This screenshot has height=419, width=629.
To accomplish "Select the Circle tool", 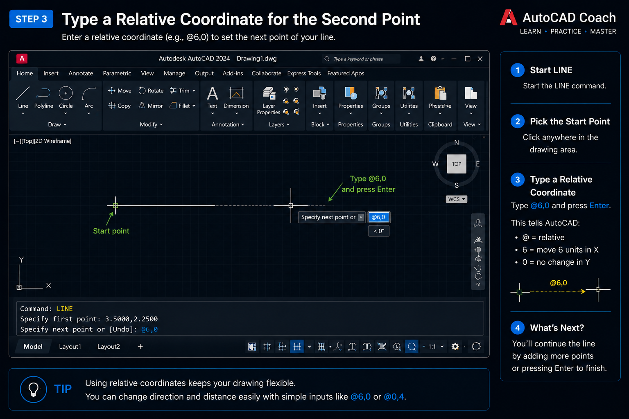I will click(66, 97).
